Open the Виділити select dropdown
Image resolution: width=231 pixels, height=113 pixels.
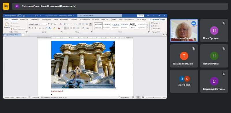(155, 29)
